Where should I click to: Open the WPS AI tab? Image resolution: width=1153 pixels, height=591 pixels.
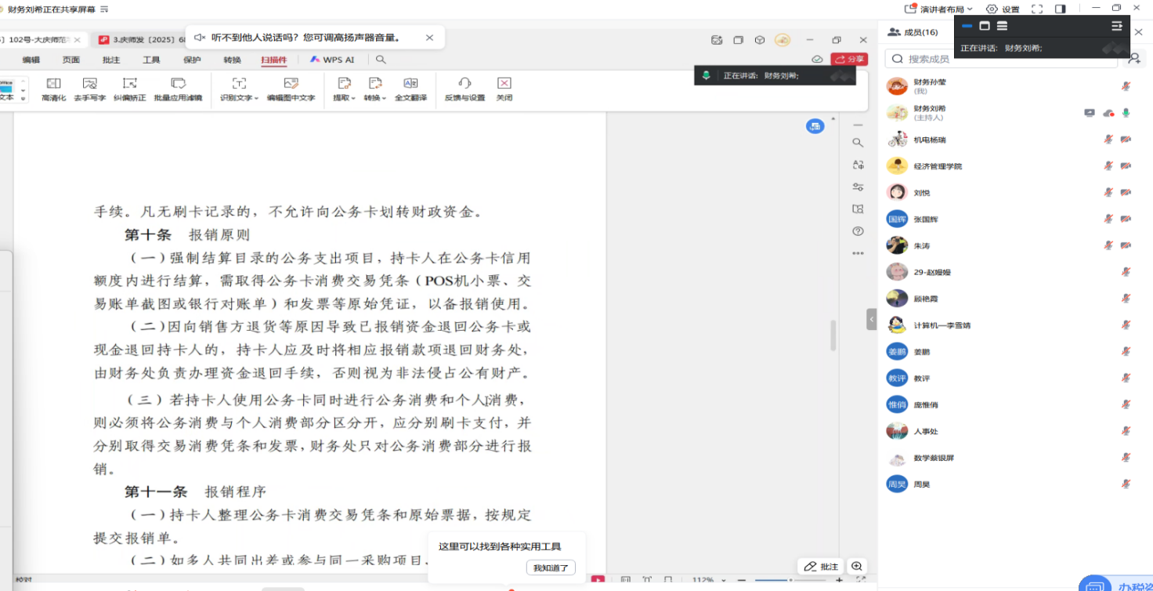332,60
